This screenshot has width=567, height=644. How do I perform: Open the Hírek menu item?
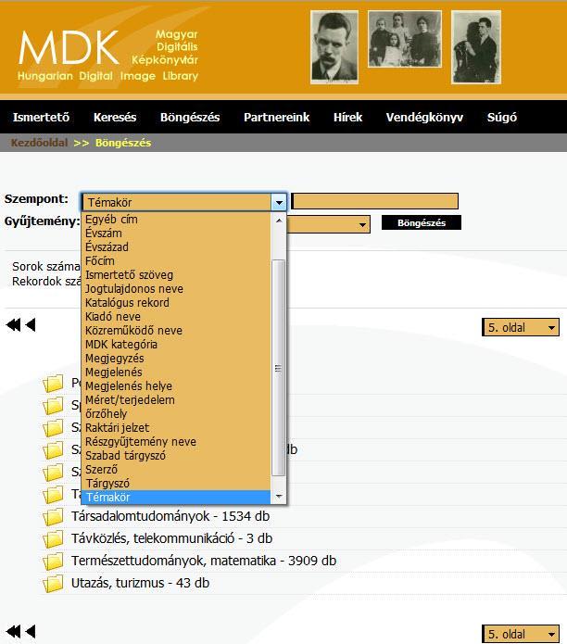(x=347, y=117)
